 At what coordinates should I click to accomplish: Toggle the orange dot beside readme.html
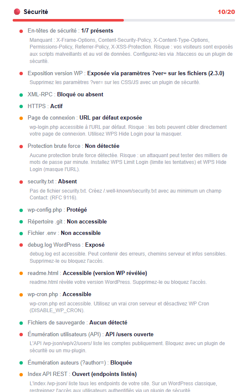(x=22, y=273)
